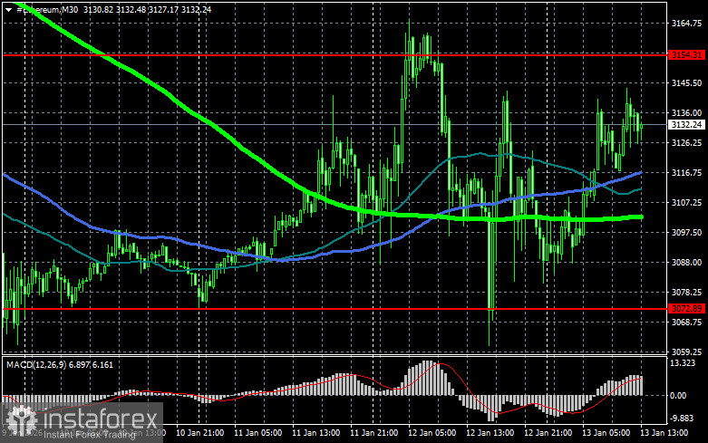The image size is (708, 443).
Task: Click the MACD values 6.897 6.161
Action: pyautogui.click(x=91, y=364)
